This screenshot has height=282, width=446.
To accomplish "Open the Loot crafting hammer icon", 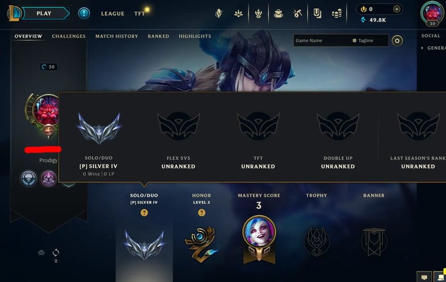I will [298, 13].
